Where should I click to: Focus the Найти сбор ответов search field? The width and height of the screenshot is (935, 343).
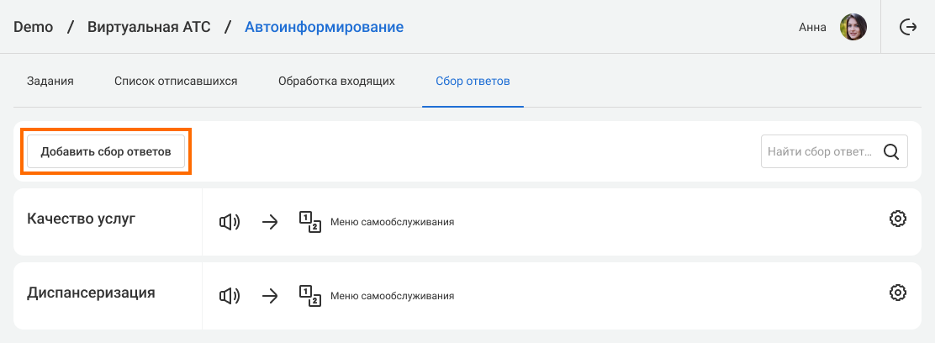click(819, 152)
